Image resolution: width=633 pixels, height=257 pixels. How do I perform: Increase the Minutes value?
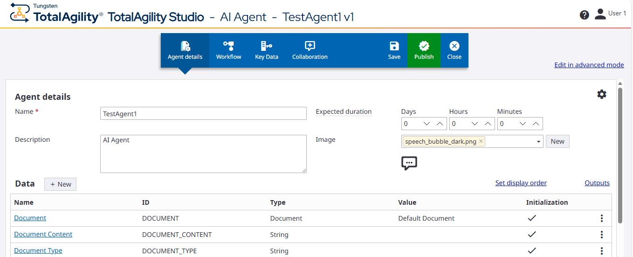click(536, 124)
